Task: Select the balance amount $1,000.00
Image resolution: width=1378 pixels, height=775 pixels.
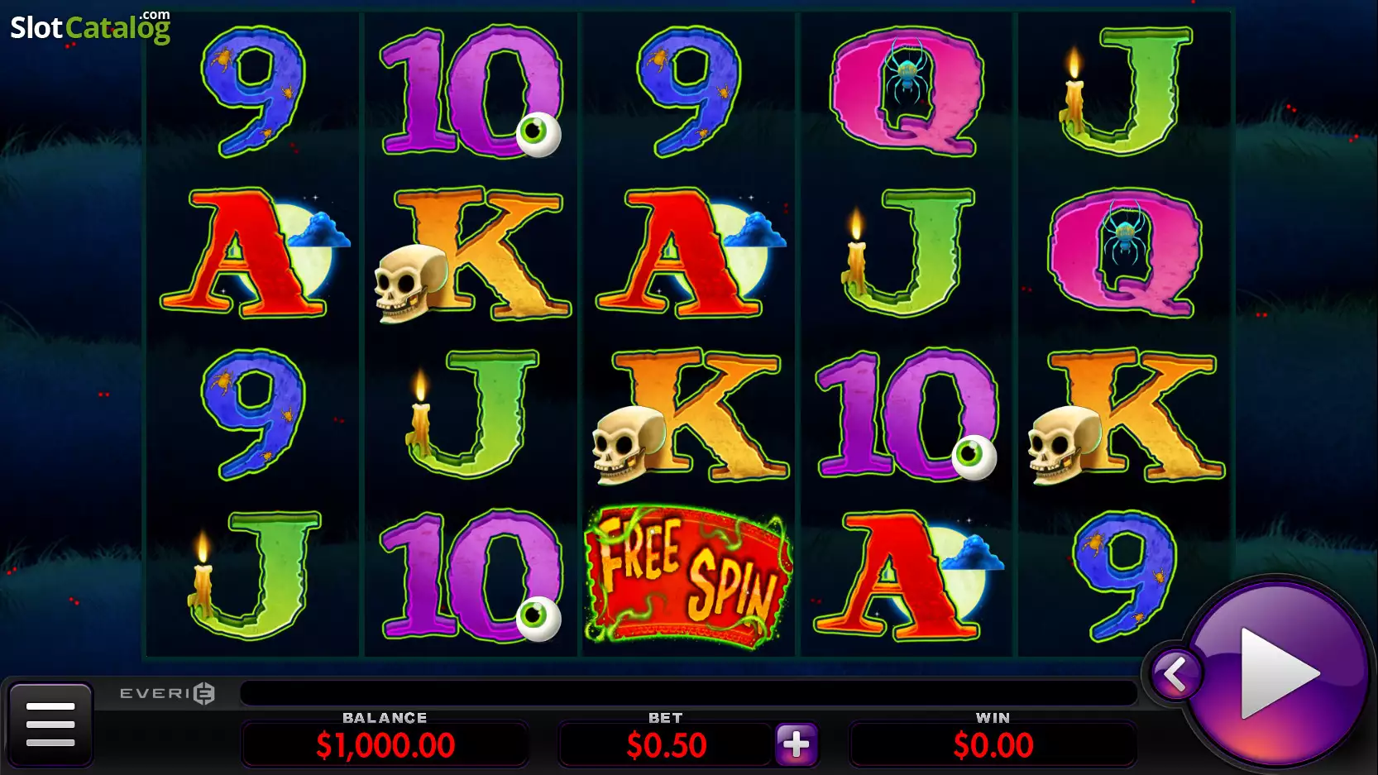Action: 385,745
